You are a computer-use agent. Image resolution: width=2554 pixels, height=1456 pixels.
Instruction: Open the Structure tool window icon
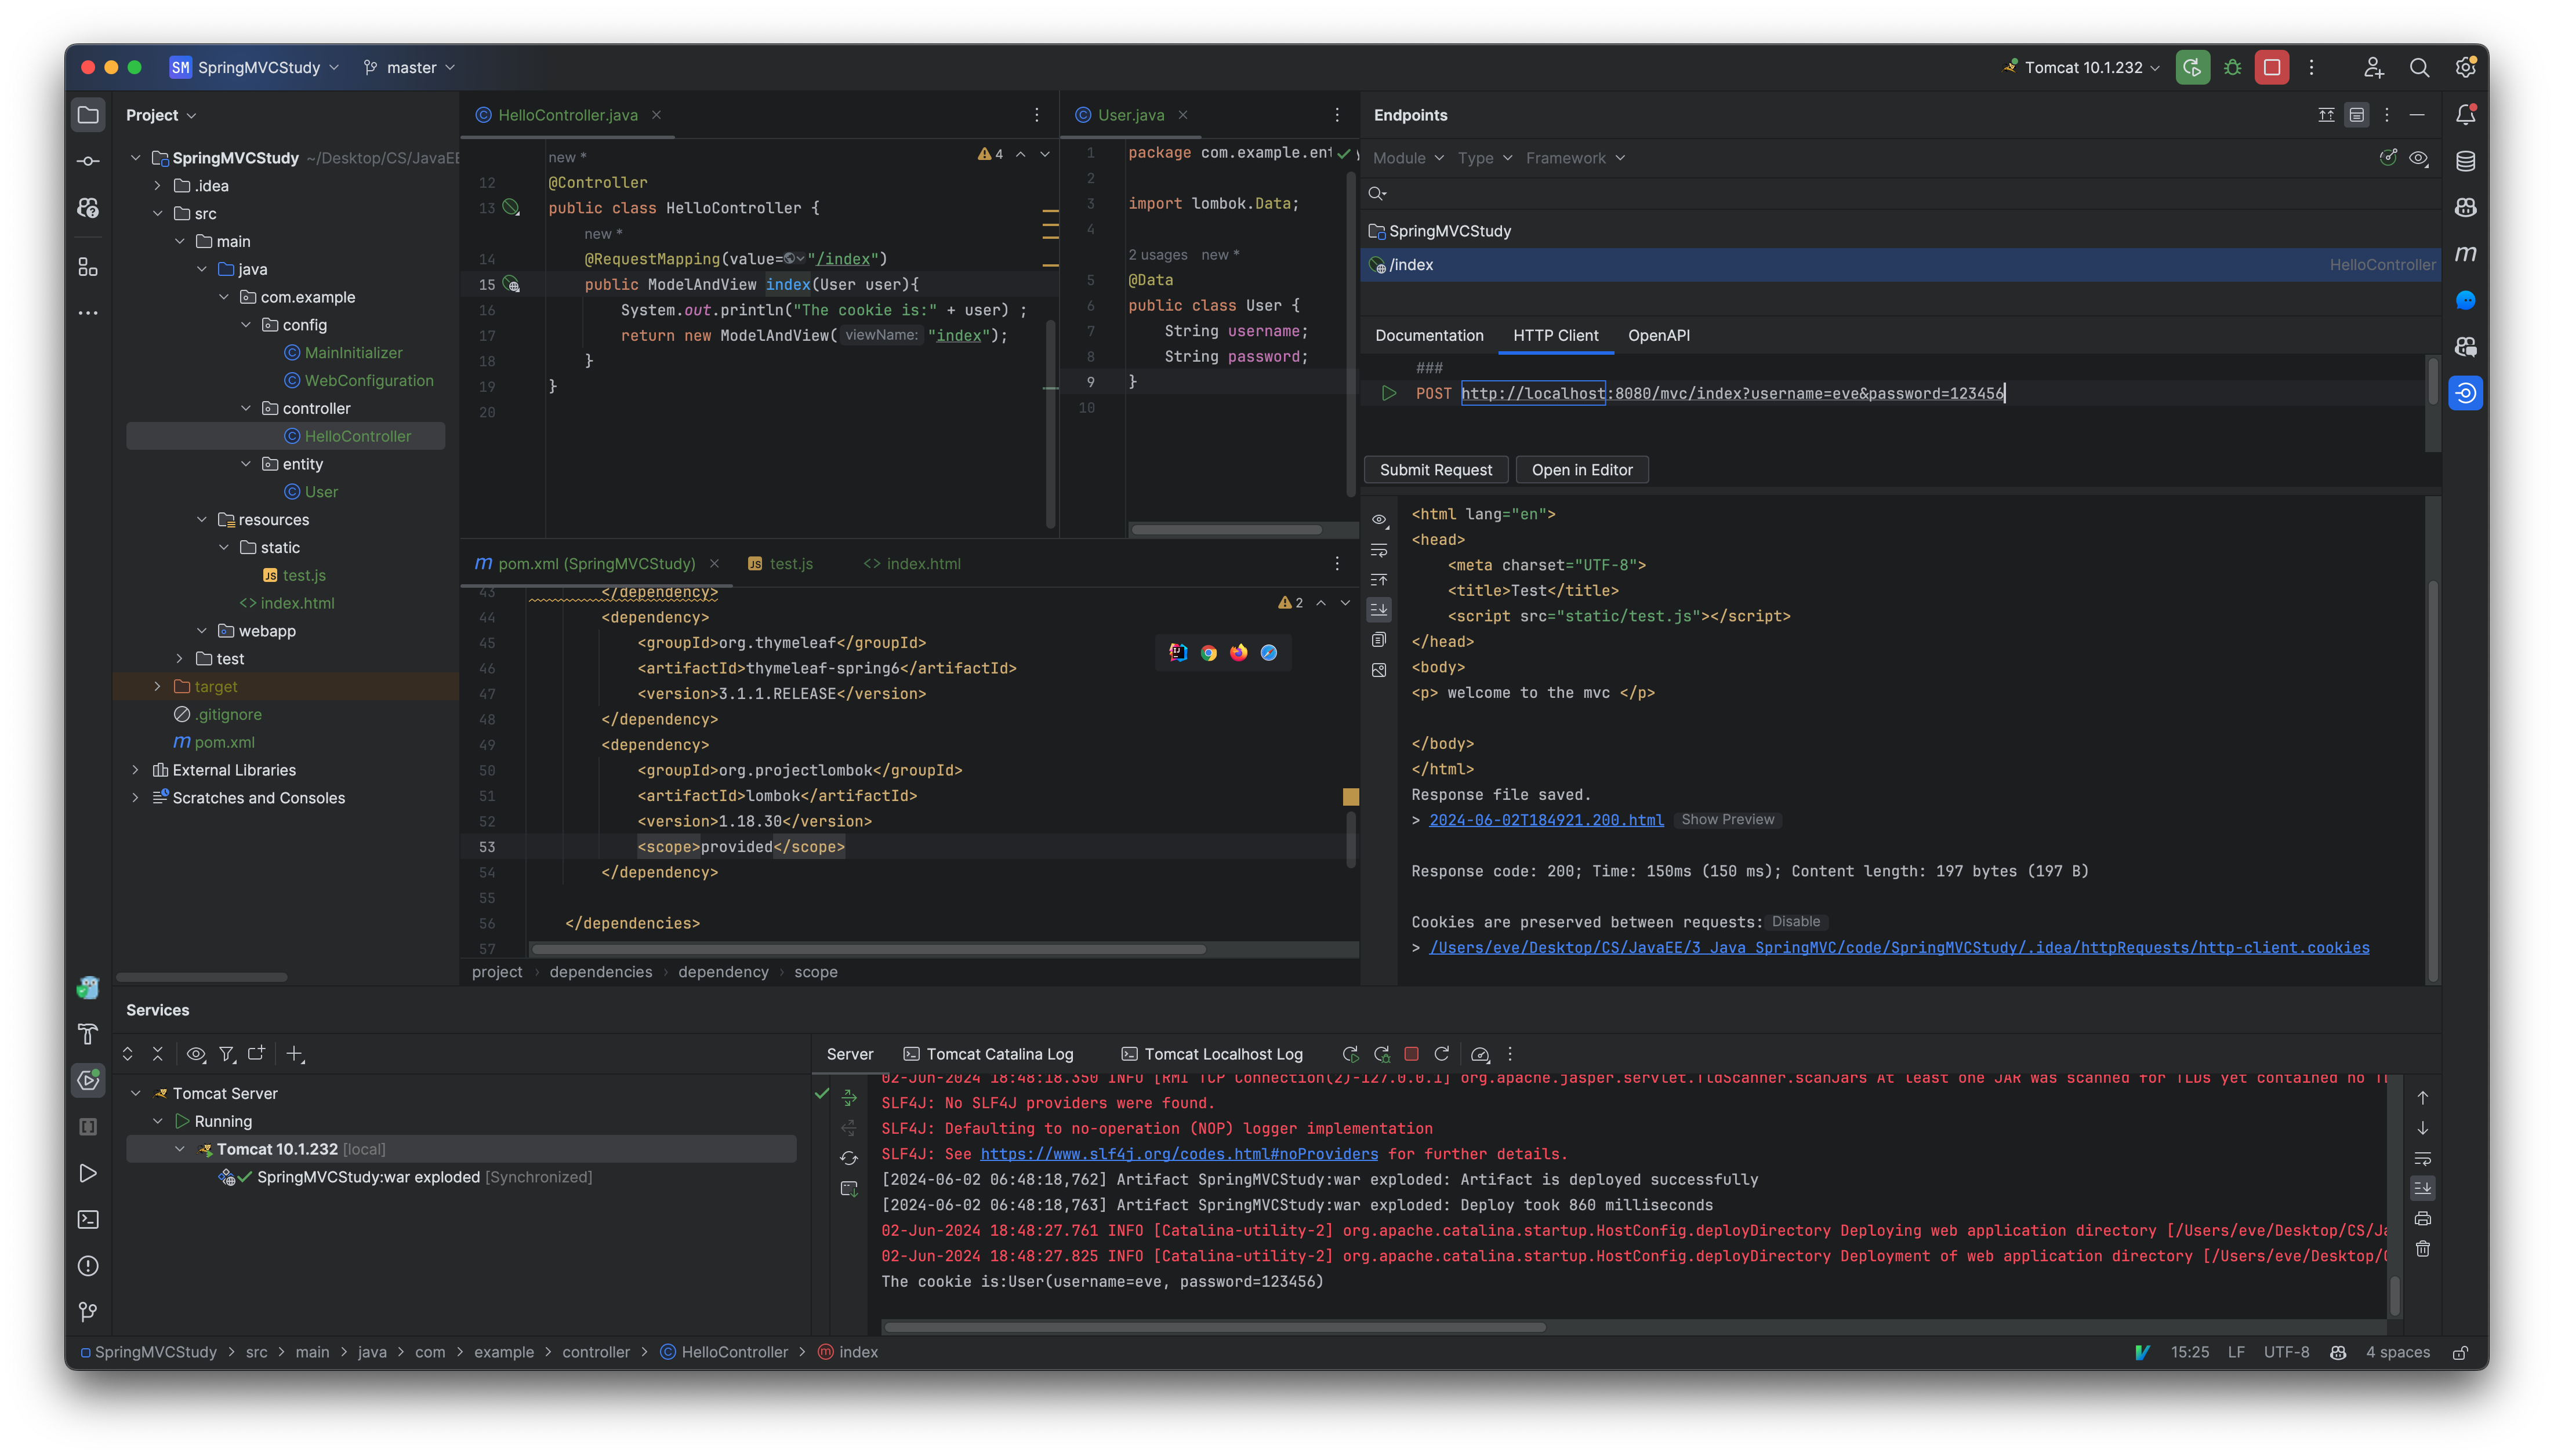click(88, 267)
